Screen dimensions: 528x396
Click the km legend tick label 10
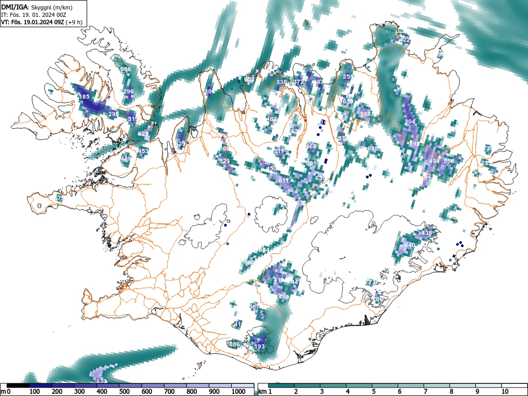pos(504,391)
